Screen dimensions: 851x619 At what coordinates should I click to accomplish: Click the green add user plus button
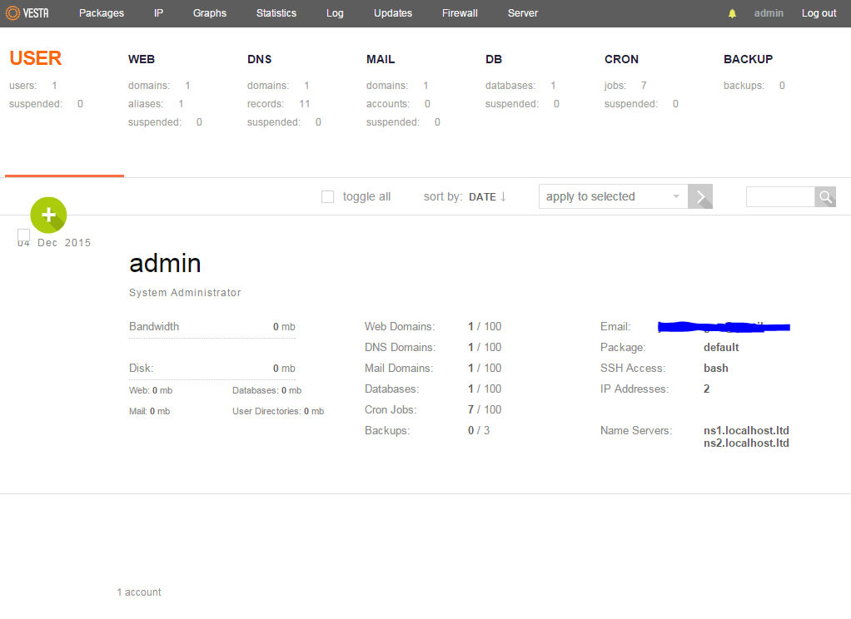[48, 215]
